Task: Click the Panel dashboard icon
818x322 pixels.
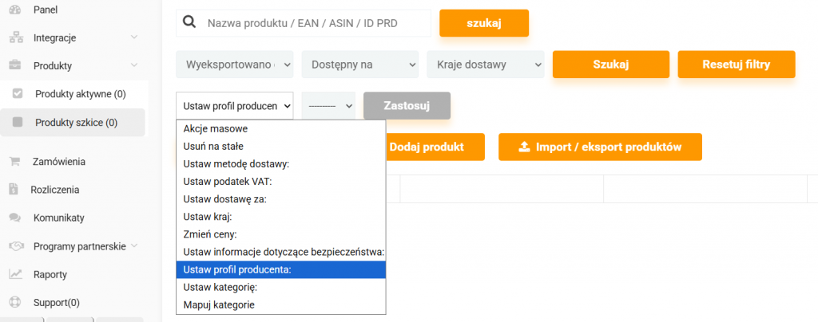Action: (x=15, y=10)
